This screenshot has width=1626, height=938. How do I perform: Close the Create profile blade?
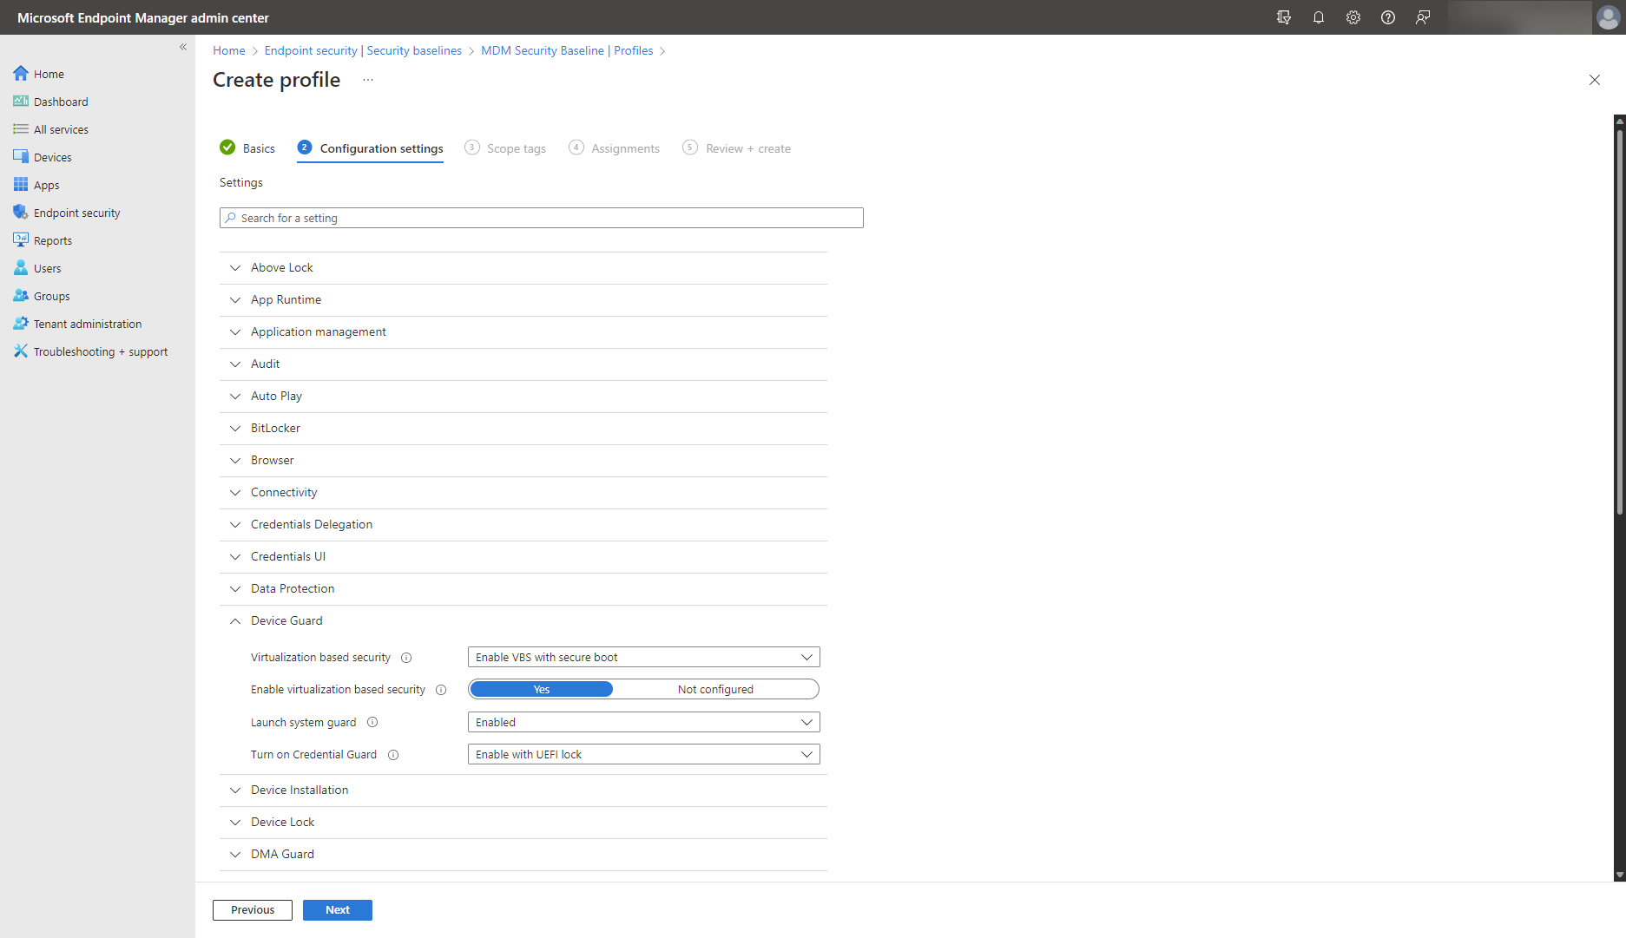1595,80
